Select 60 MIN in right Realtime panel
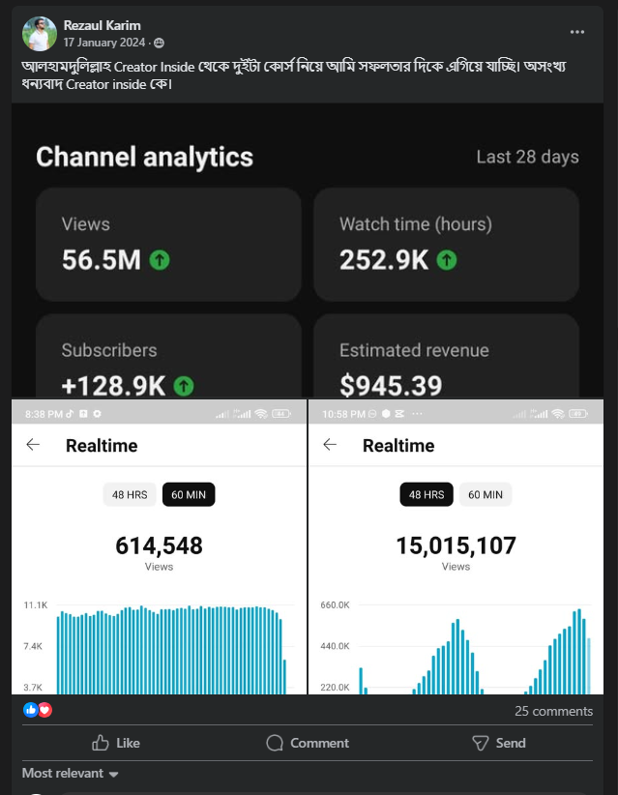Screen dimensions: 618x795 (485, 494)
